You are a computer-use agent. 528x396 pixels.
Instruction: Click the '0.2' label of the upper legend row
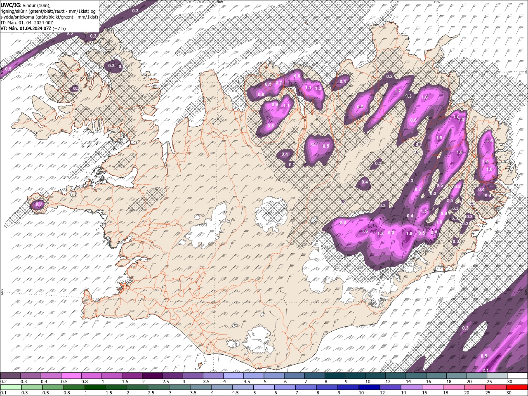[x=4, y=382]
